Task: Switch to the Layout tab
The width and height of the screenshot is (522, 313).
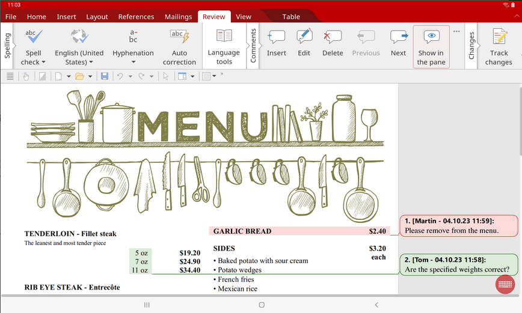Action: point(97,17)
